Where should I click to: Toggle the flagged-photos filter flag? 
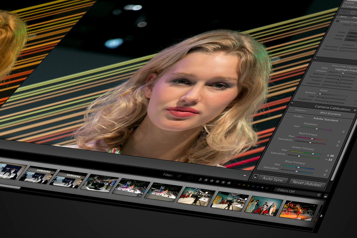(179, 176)
